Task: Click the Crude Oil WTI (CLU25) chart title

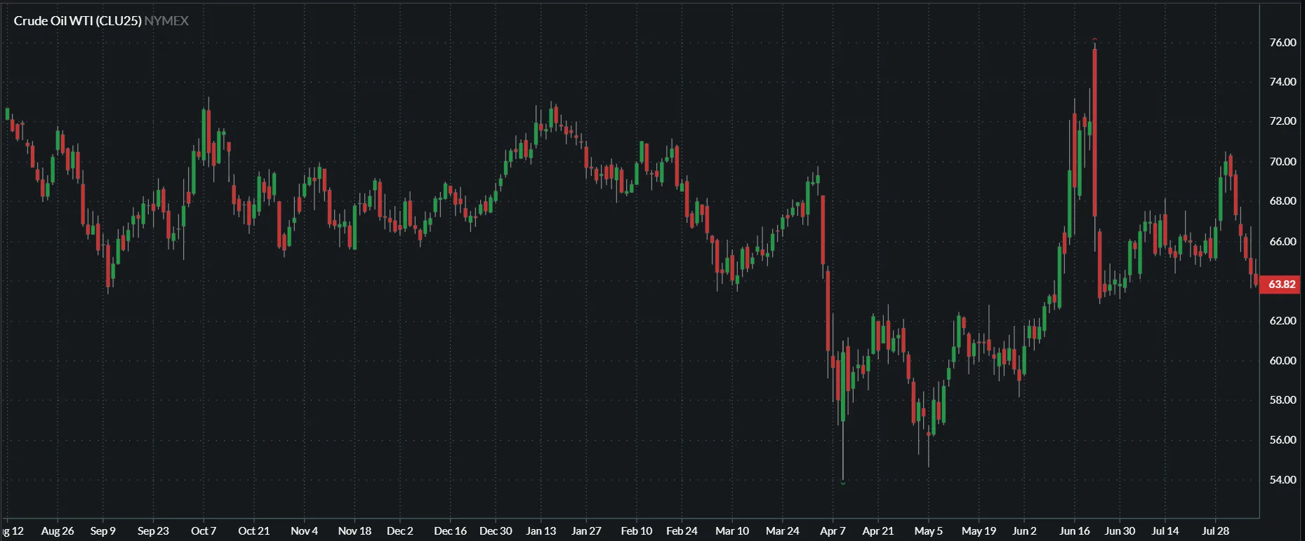Action: [77, 21]
